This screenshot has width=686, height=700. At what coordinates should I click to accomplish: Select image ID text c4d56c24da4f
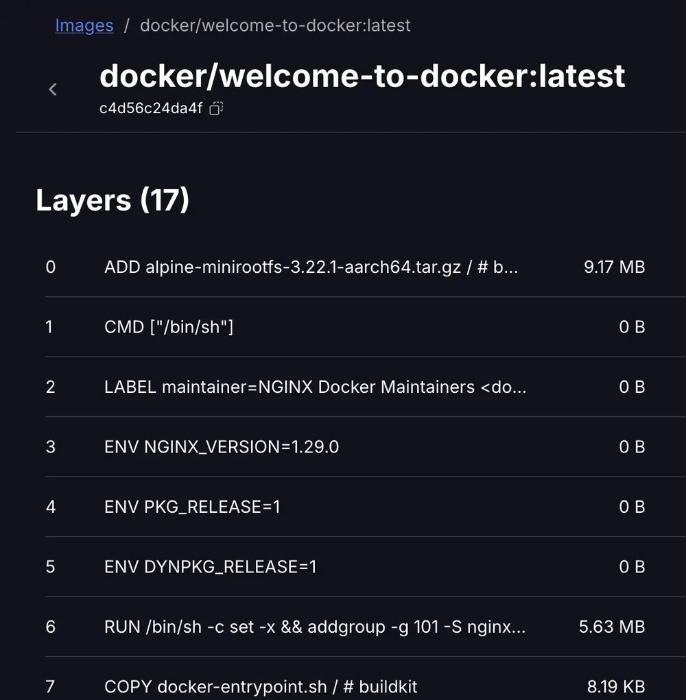pos(151,108)
